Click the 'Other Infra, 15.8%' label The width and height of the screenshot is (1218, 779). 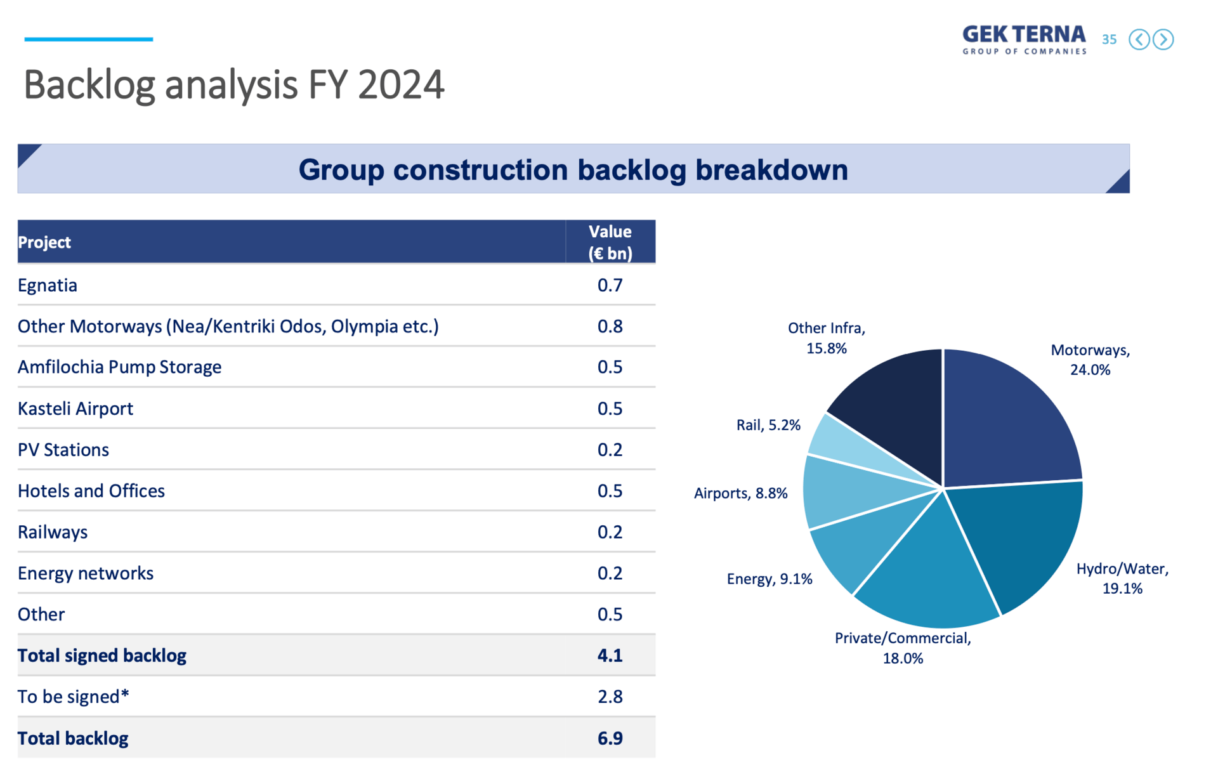pyautogui.click(x=826, y=337)
